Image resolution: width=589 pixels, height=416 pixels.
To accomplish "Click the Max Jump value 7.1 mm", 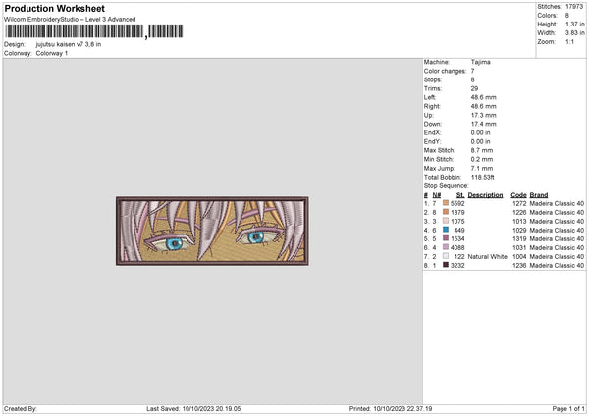I will point(482,168).
